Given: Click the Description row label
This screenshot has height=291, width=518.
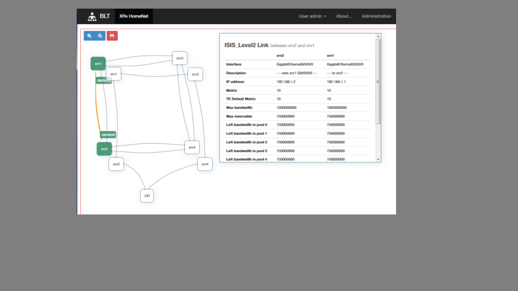Looking at the screenshot, I should coord(236,73).
